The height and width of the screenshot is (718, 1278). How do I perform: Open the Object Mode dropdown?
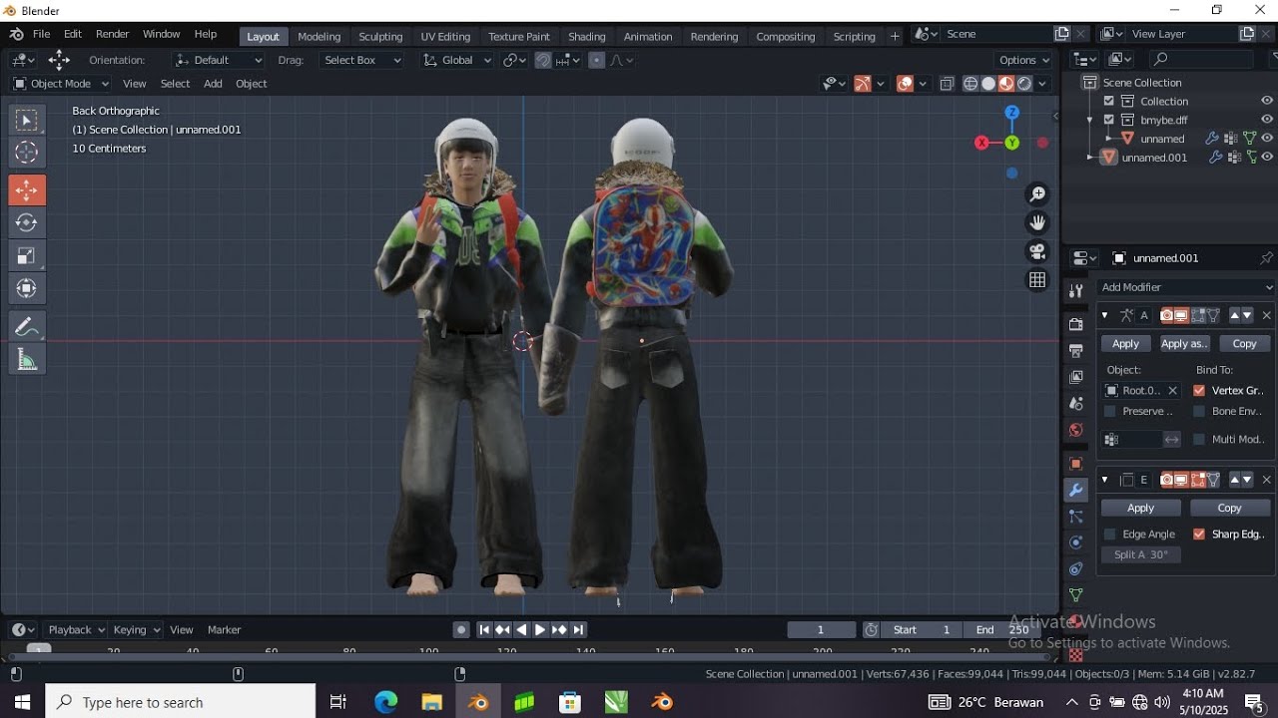61,84
